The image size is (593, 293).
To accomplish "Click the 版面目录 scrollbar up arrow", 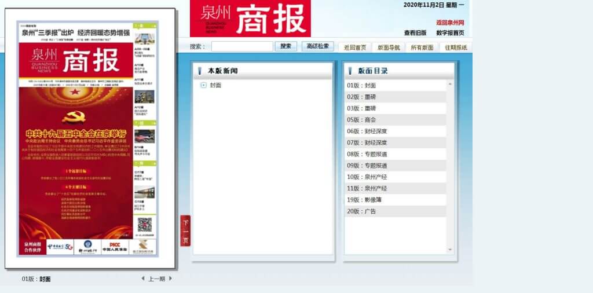I will [x=450, y=84].
